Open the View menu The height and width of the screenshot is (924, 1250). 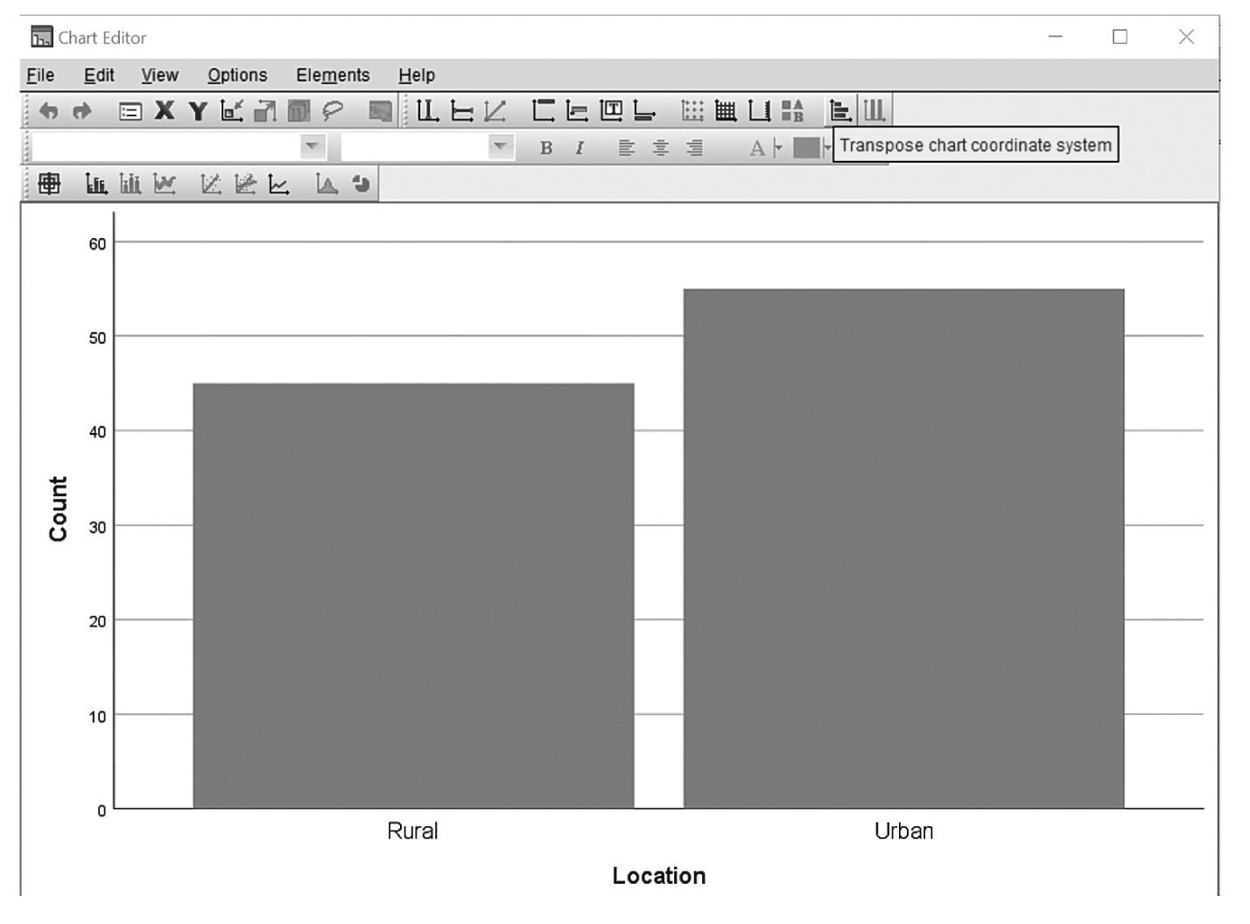(x=159, y=75)
